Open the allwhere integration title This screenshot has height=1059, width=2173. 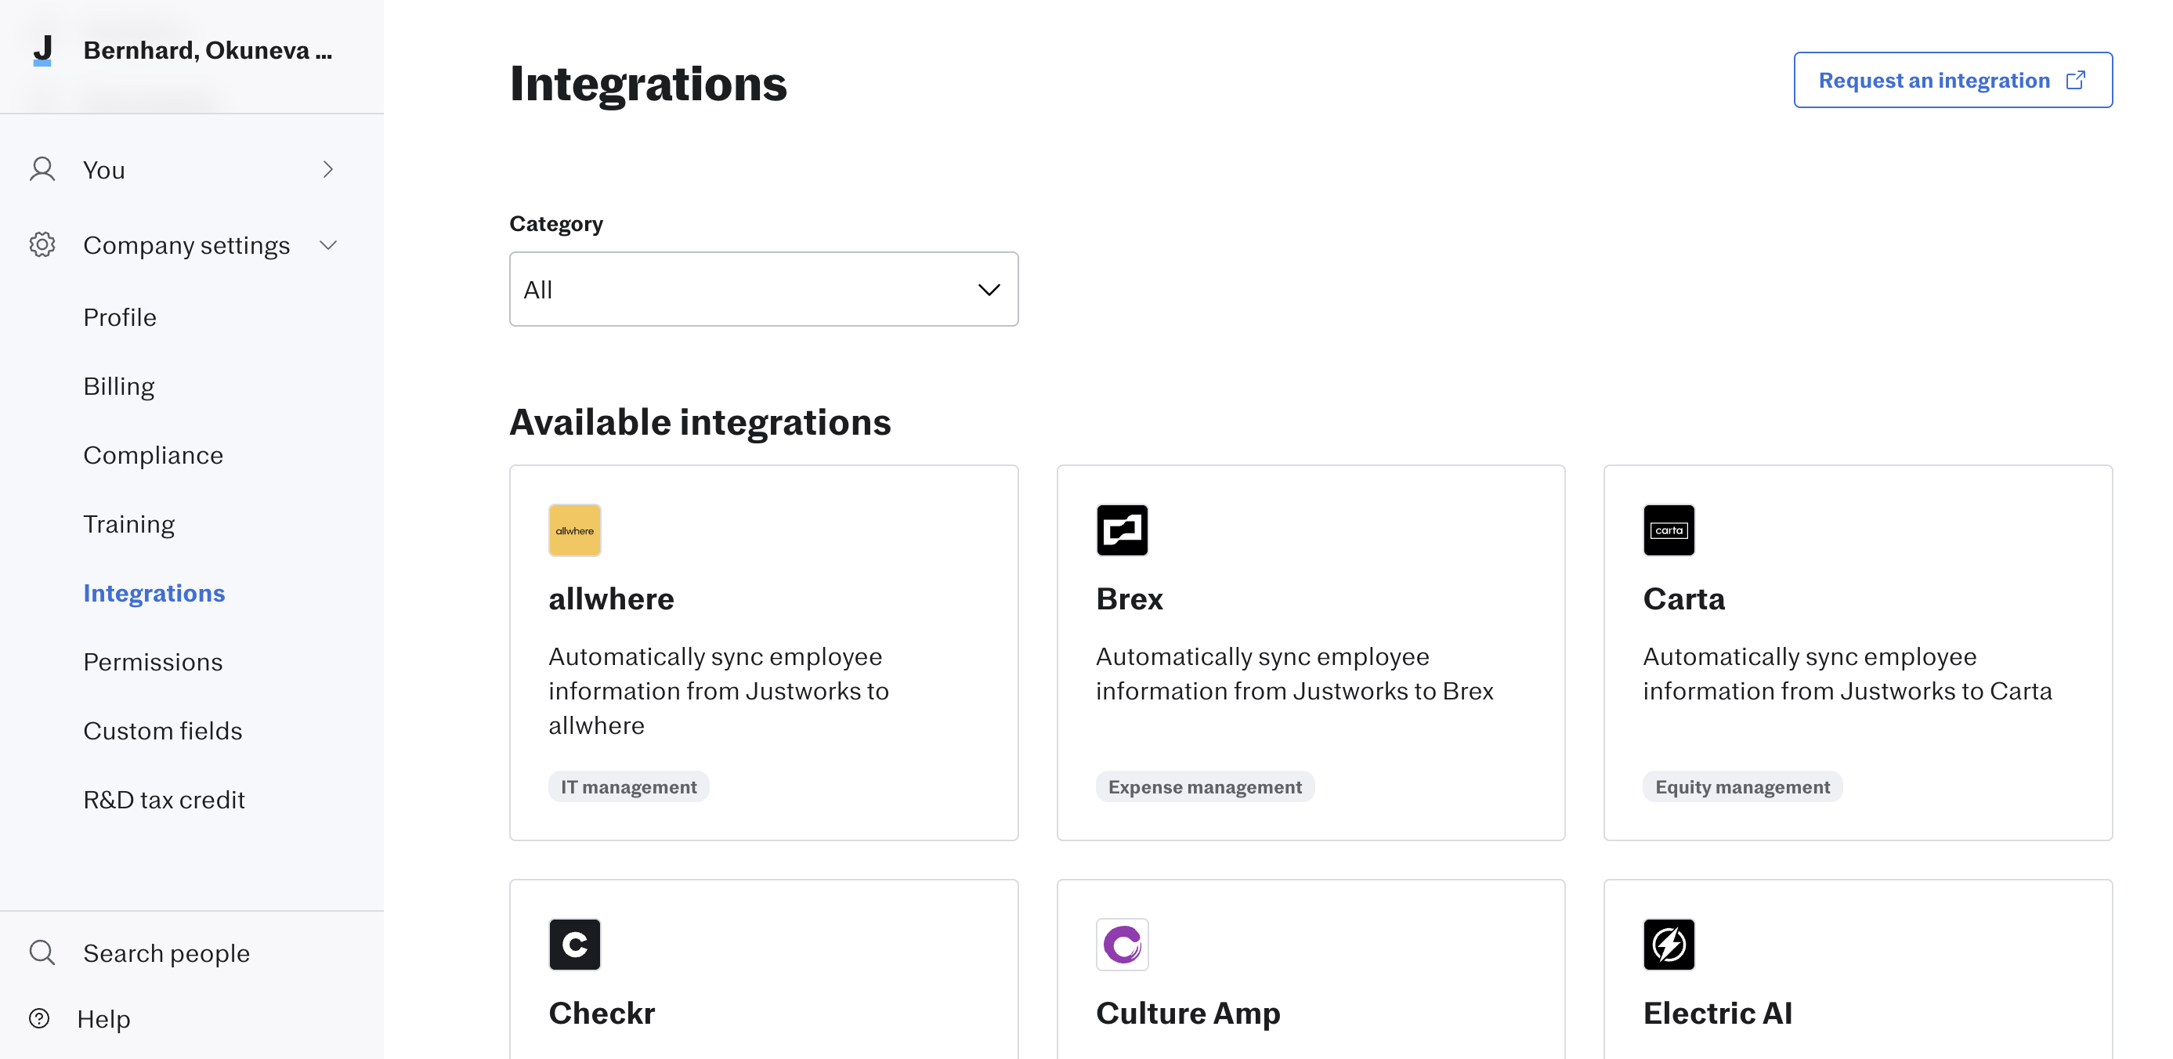tap(612, 599)
